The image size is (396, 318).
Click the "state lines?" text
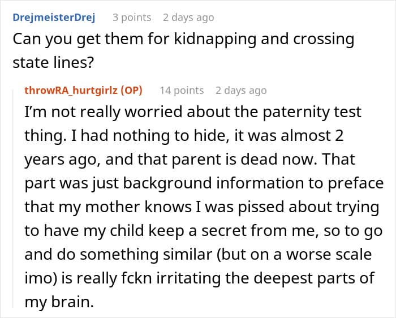53,63
